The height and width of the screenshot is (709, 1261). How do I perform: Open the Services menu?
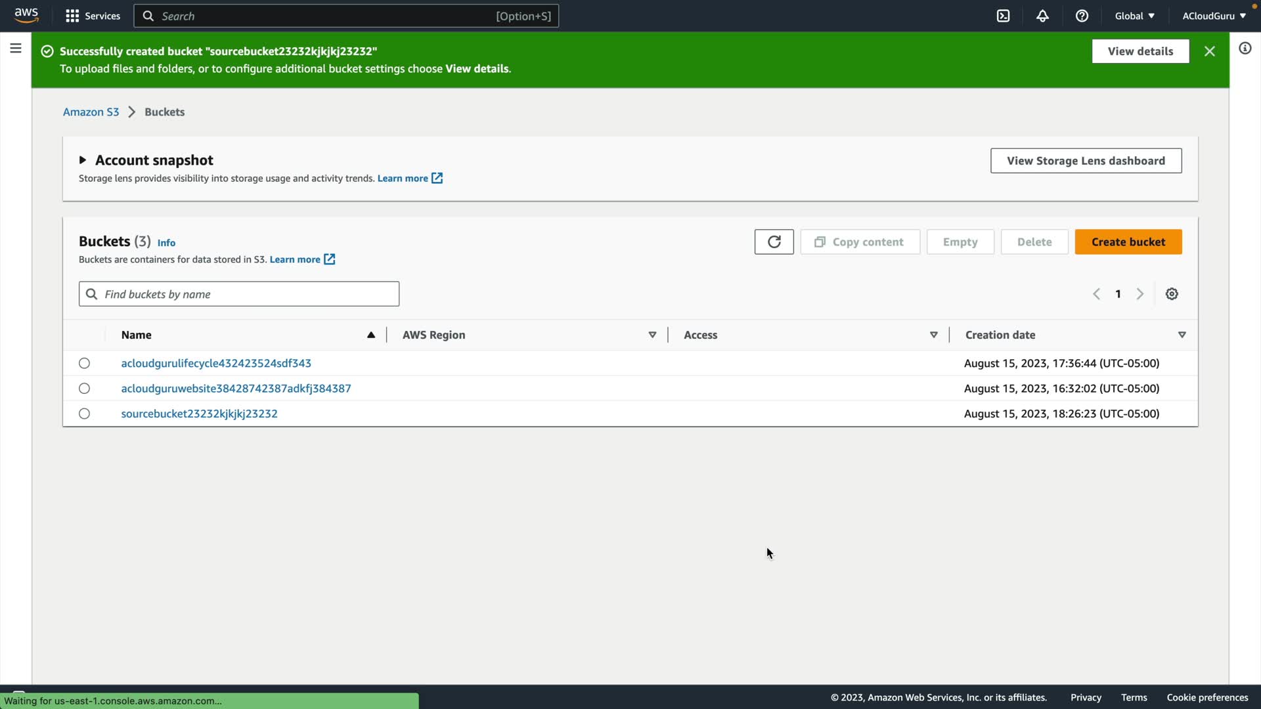(x=93, y=16)
